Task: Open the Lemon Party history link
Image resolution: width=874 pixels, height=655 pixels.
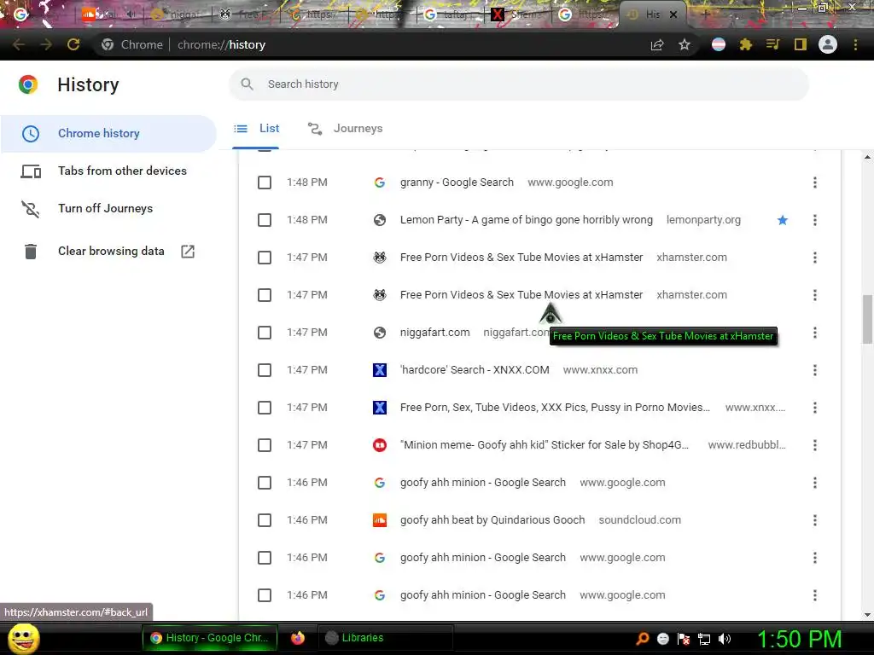Action: (526, 220)
